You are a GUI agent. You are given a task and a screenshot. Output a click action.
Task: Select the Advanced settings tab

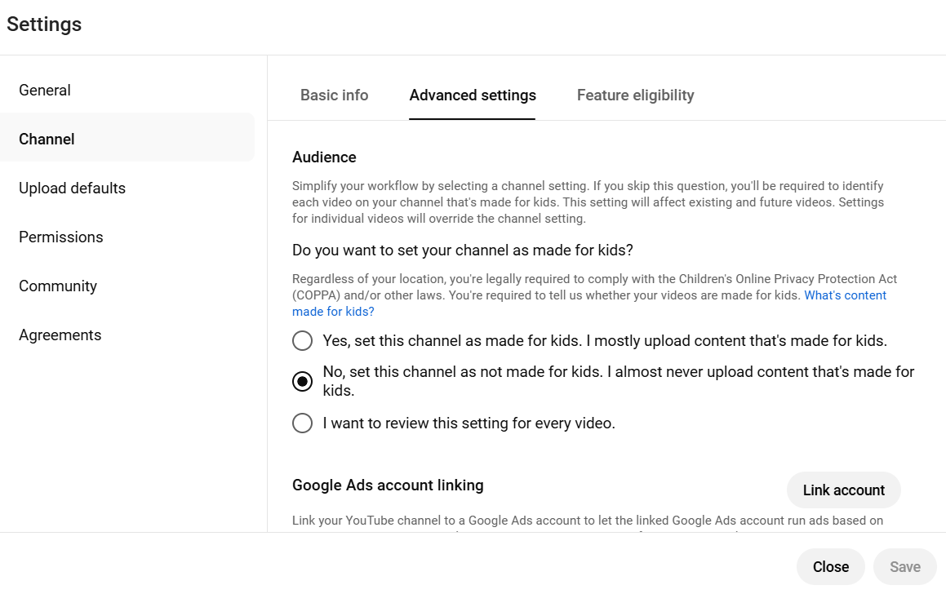pyautogui.click(x=473, y=95)
